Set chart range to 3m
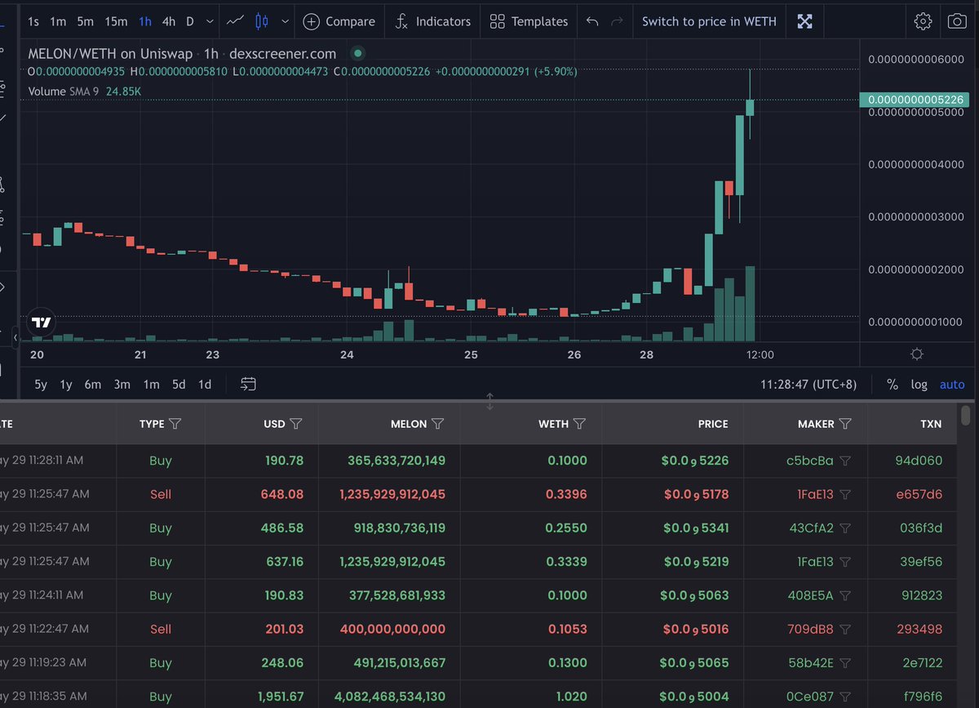The image size is (979, 708). [x=122, y=385]
